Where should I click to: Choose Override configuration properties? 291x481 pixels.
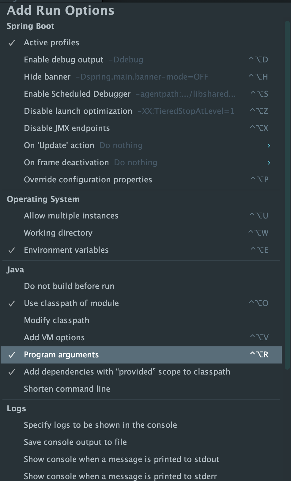pos(141,180)
